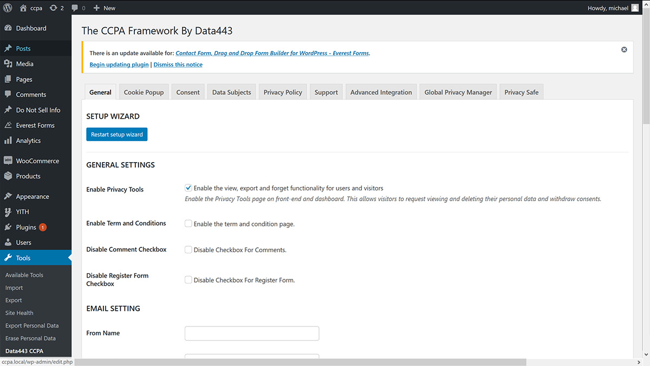Click the WooCommerce logo icon

[8, 160]
